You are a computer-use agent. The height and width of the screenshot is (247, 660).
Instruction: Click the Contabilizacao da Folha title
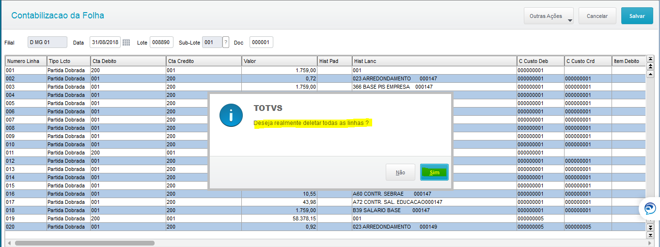(58, 15)
